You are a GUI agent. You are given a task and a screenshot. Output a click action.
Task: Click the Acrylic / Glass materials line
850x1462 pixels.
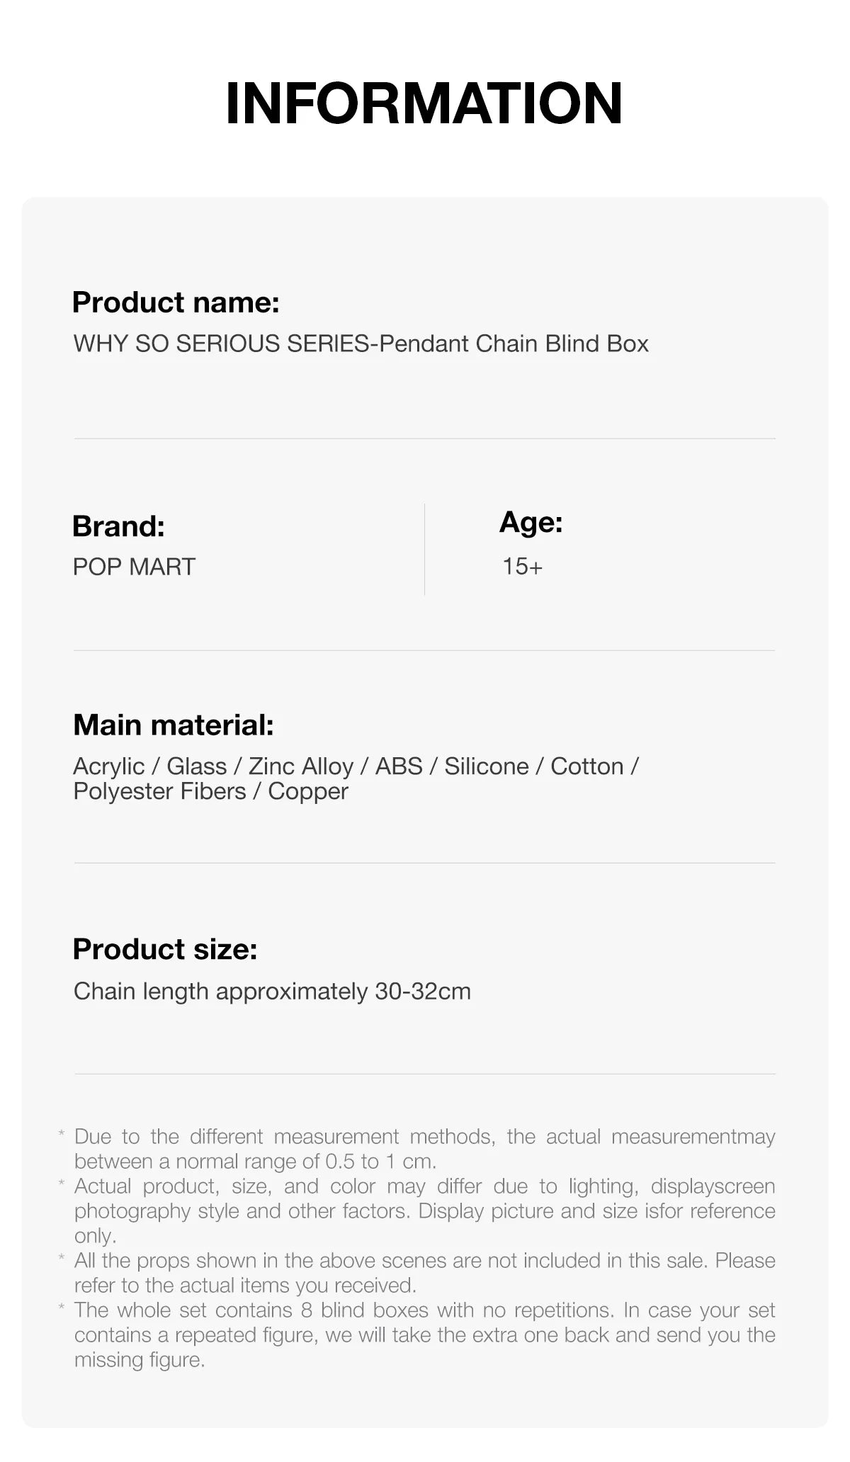[x=356, y=766]
